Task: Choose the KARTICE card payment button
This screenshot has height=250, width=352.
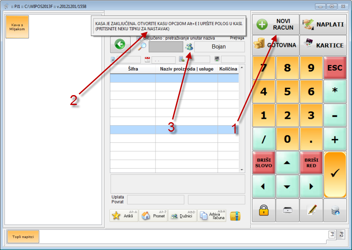Action: point(323,45)
